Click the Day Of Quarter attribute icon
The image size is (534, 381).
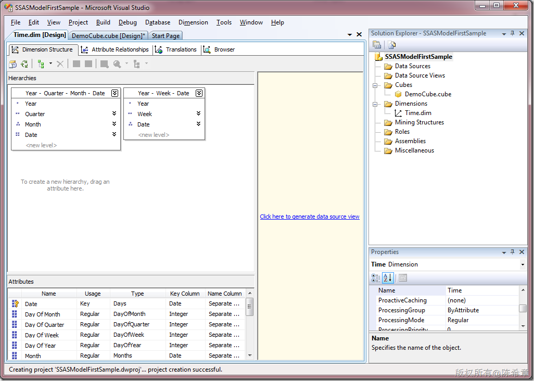pyautogui.click(x=15, y=324)
